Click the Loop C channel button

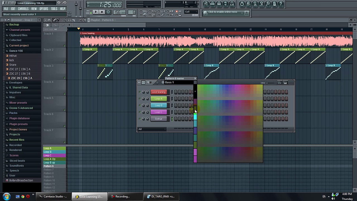[x=158, y=112]
